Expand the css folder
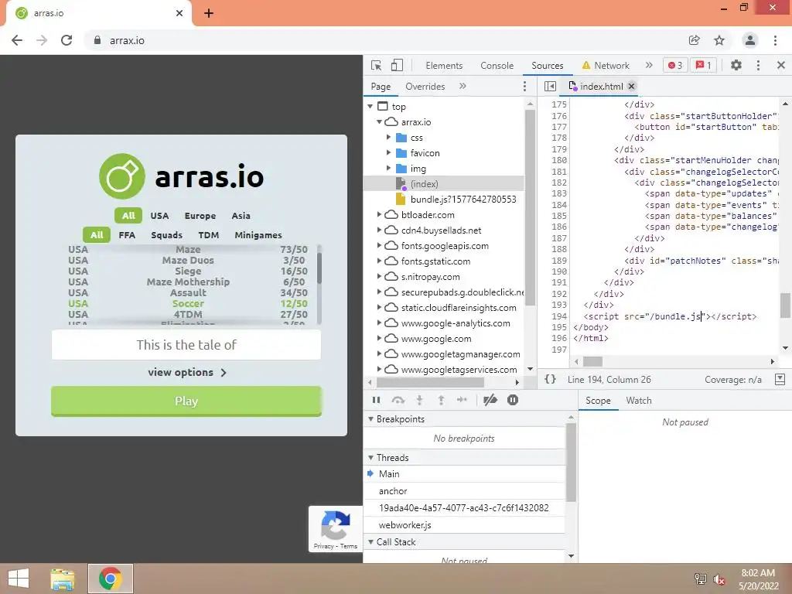Image resolution: width=792 pixels, height=594 pixels. (388, 138)
